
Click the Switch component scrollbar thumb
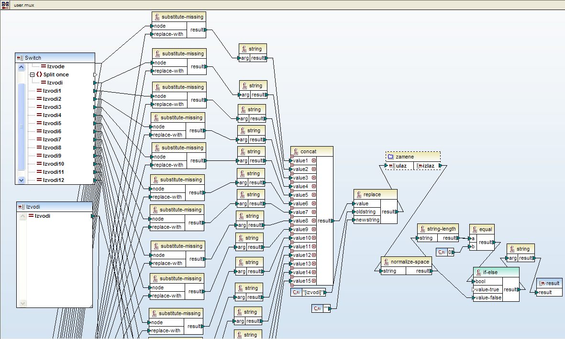21,126
